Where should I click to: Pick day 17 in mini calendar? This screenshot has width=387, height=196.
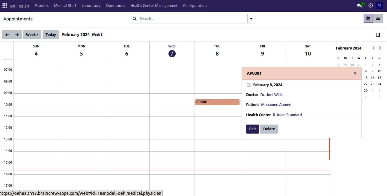[x=379, y=78]
